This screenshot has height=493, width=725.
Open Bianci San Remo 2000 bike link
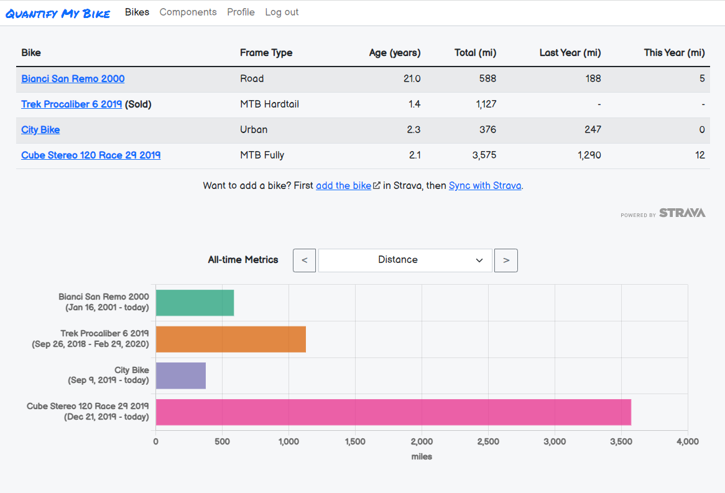(73, 78)
